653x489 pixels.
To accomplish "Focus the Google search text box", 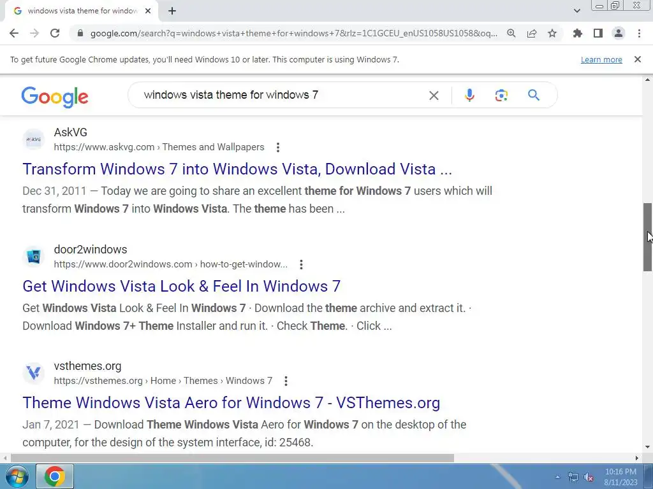I will click(x=283, y=96).
